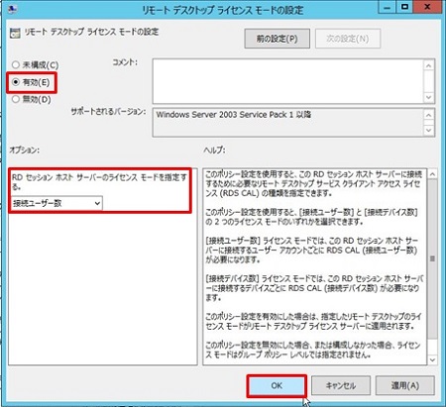Click the OK button
Image resolution: width=446 pixels, height=407 pixels.
coord(277,385)
